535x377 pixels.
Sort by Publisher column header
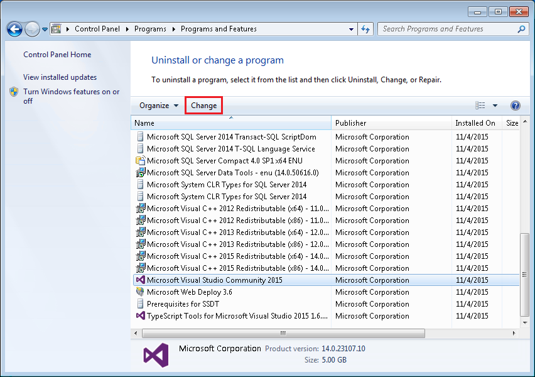pyautogui.click(x=391, y=123)
